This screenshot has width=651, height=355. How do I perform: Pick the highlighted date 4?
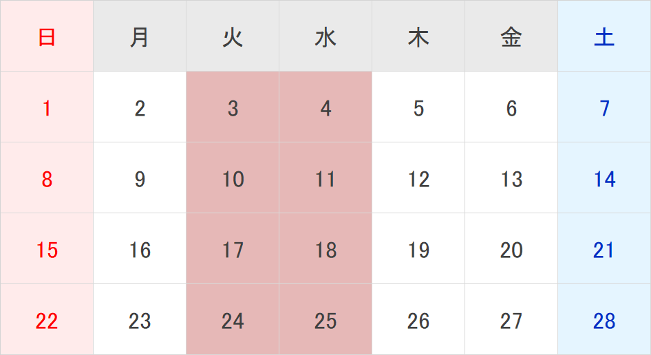click(325, 108)
